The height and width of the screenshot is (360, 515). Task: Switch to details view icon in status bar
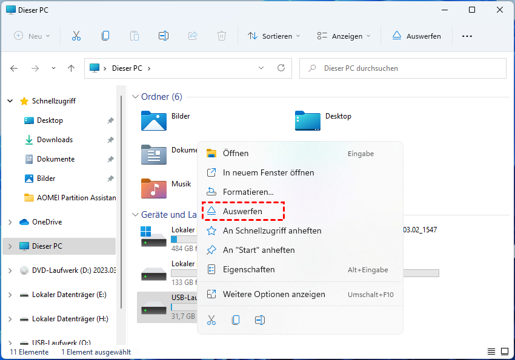coord(491,352)
